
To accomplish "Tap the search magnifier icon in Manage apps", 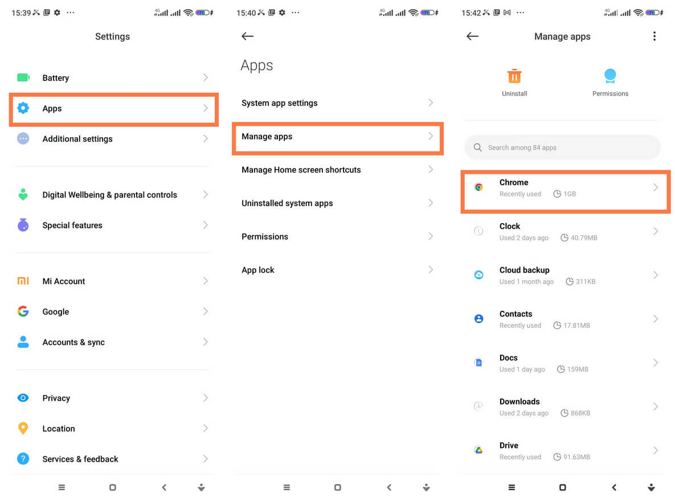I will [478, 147].
